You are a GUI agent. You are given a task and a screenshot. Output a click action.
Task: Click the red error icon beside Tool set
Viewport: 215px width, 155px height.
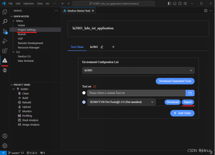point(95,87)
